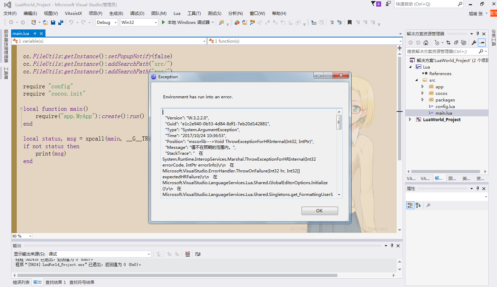Click the Home icon in Solution Explorer
The width and height of the screenshot is (497, 287).
(426, 43)
